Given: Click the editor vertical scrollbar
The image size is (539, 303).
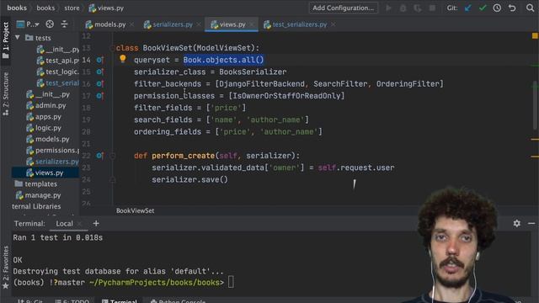Looking at the screenshot, I should (535, 104).
